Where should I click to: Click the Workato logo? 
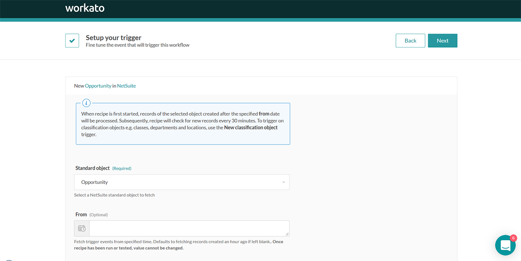point(85,8)
